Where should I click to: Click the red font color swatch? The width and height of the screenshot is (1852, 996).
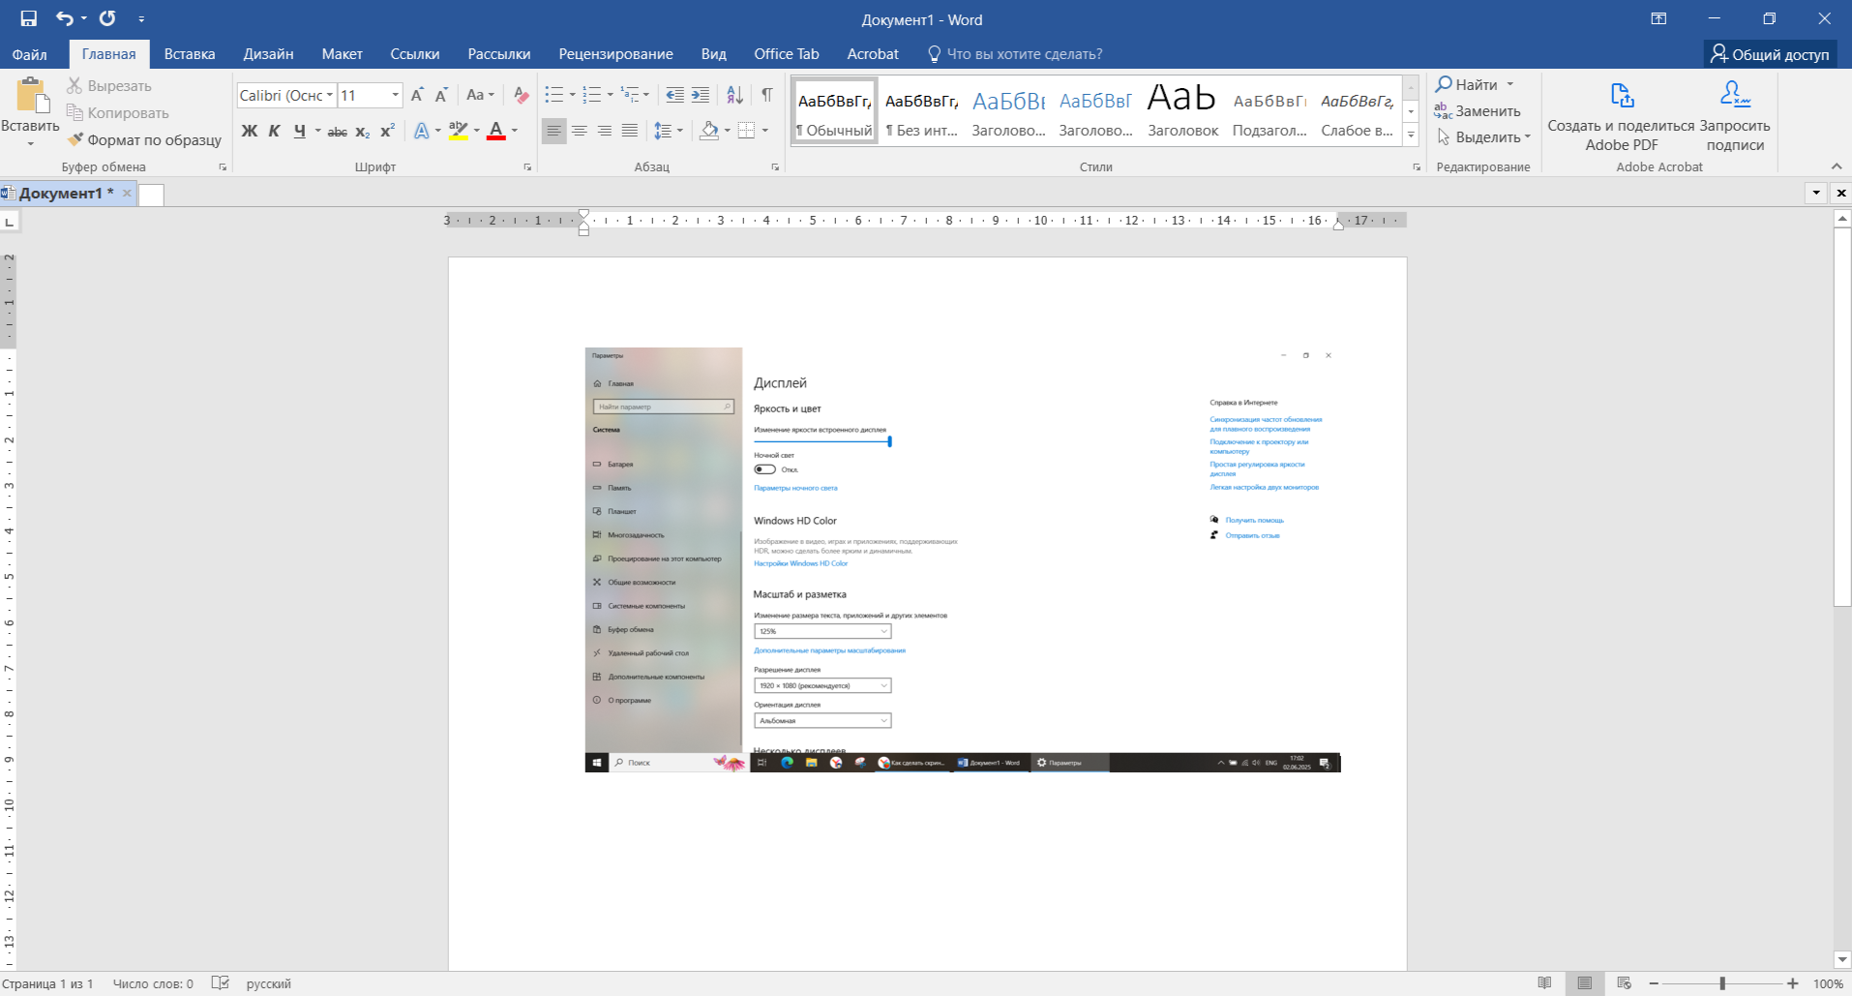pos(496,131)
